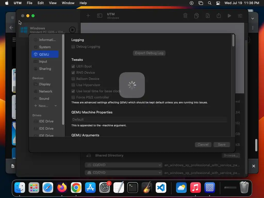Toggle the UEFI Boot checkbox
The height and width of the screenshot is (198, 264).
pyautogui.click(x=73, y=66)
